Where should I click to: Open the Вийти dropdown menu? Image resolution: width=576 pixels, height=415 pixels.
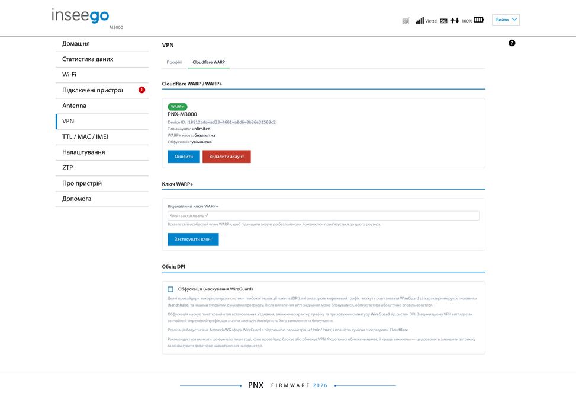[x=506, y=20]
